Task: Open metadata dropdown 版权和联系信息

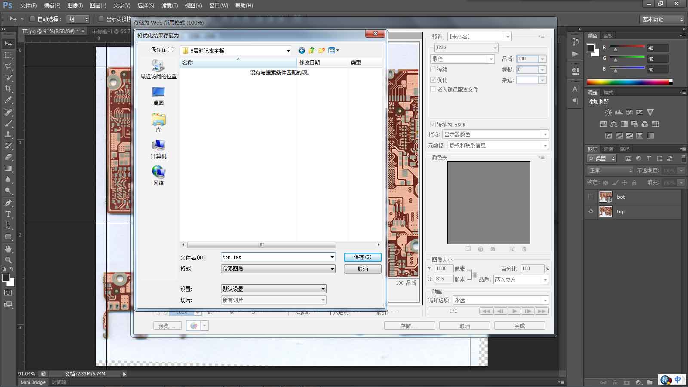Action: (498, 145)
